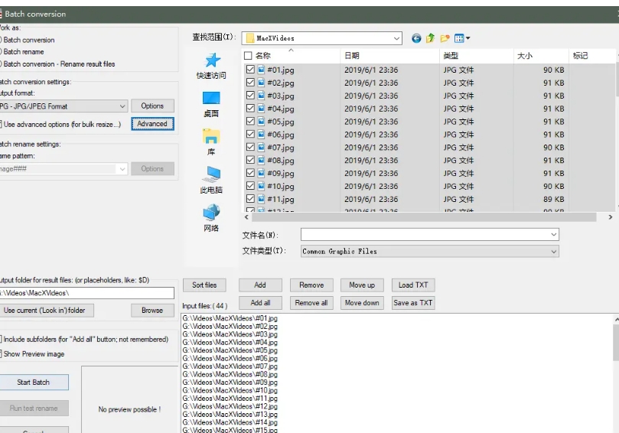Expand the JPG/JPEG output format dropdown
The height and width of the screenshot is (433, 619).
[122, 106]
